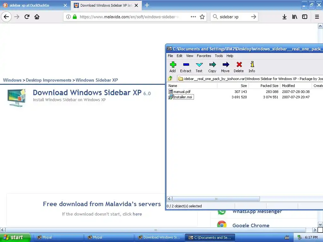Open the Favorites menu in 7-Zip
This screenshot has width=323, height=242.
pos(204,56)
